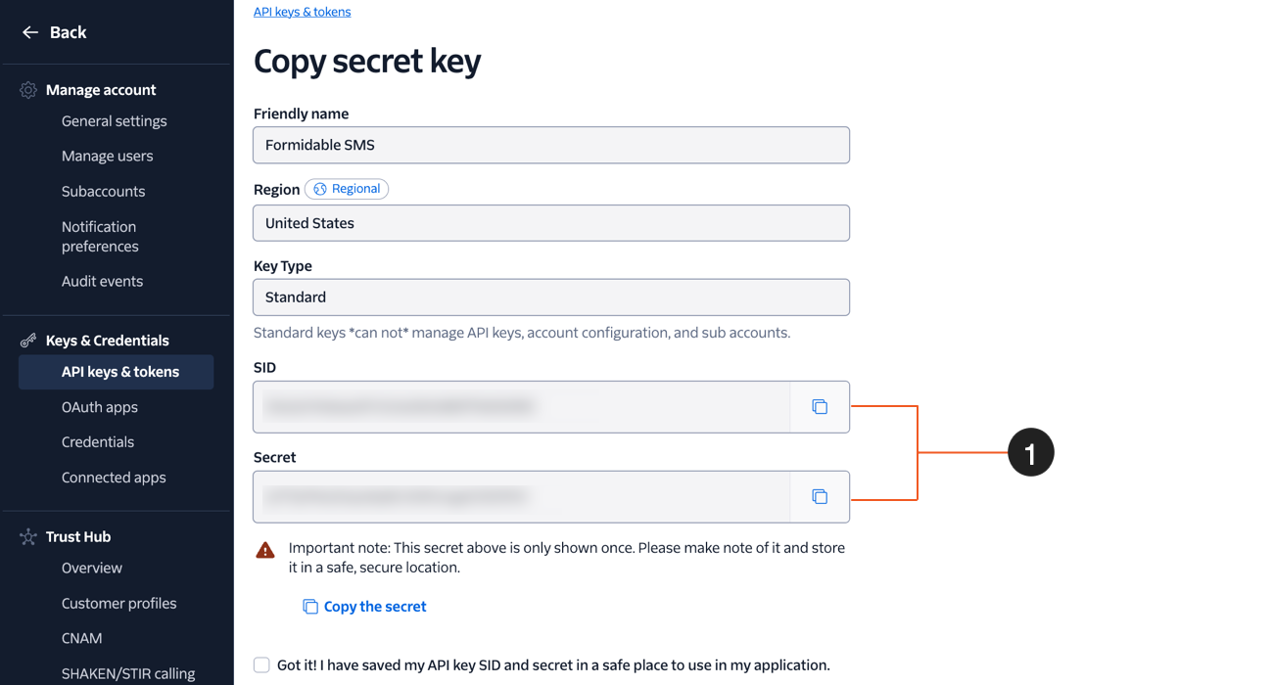This screenshot has height=685, width=1273.
Task: Click the Regional globe badge
Action: point(347,189)
